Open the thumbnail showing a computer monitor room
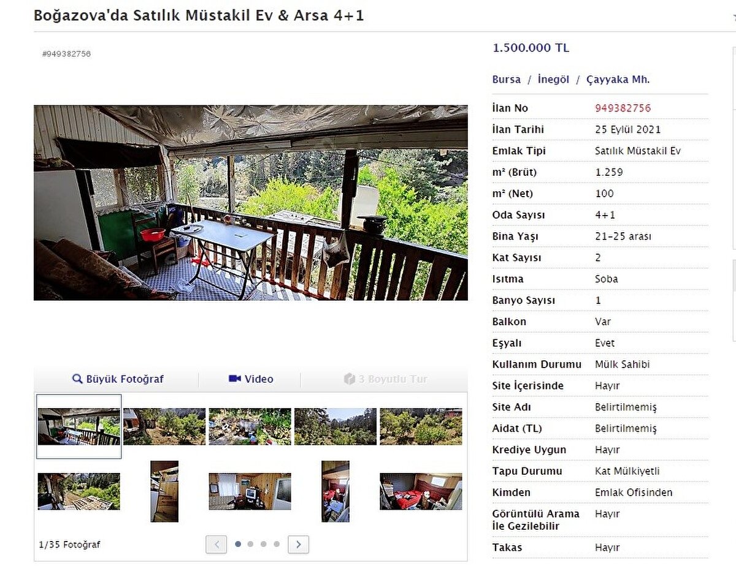The width and height of the screenshot is (736, 574). coord(250,491)
